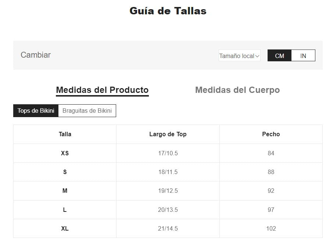The image size is (333, 246).
Task: Select Braguitas de Bikini button
Action: 87,111
